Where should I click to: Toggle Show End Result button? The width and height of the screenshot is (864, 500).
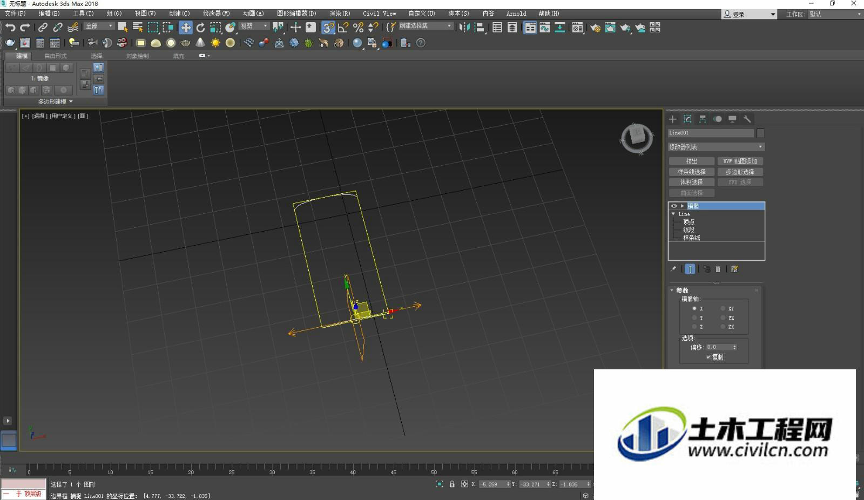pos(690,269)
